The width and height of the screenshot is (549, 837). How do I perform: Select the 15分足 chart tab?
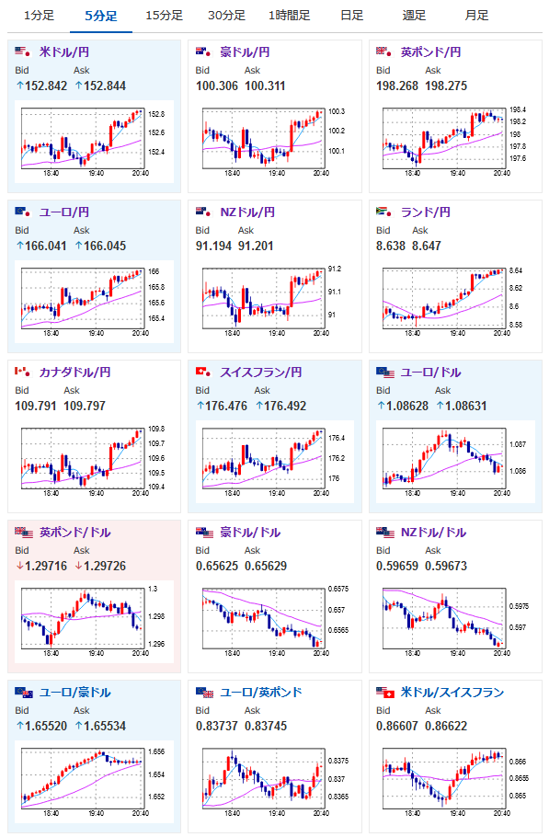164,16
